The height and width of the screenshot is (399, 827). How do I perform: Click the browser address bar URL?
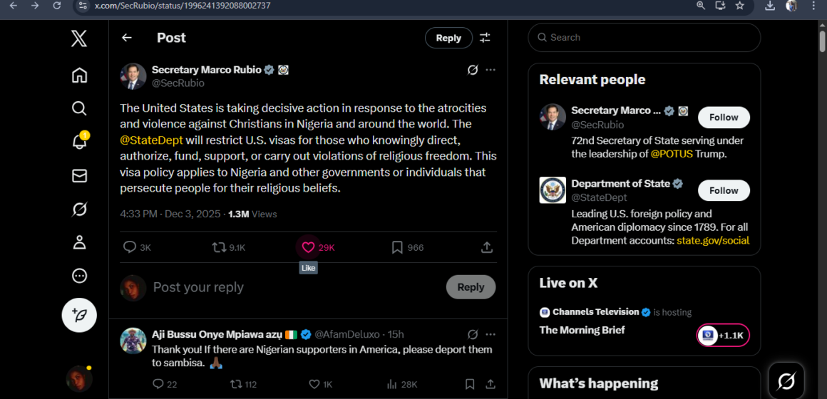(183, 6)
